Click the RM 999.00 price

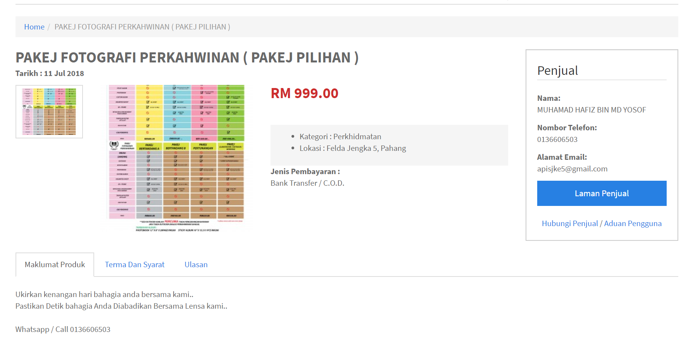304,93
